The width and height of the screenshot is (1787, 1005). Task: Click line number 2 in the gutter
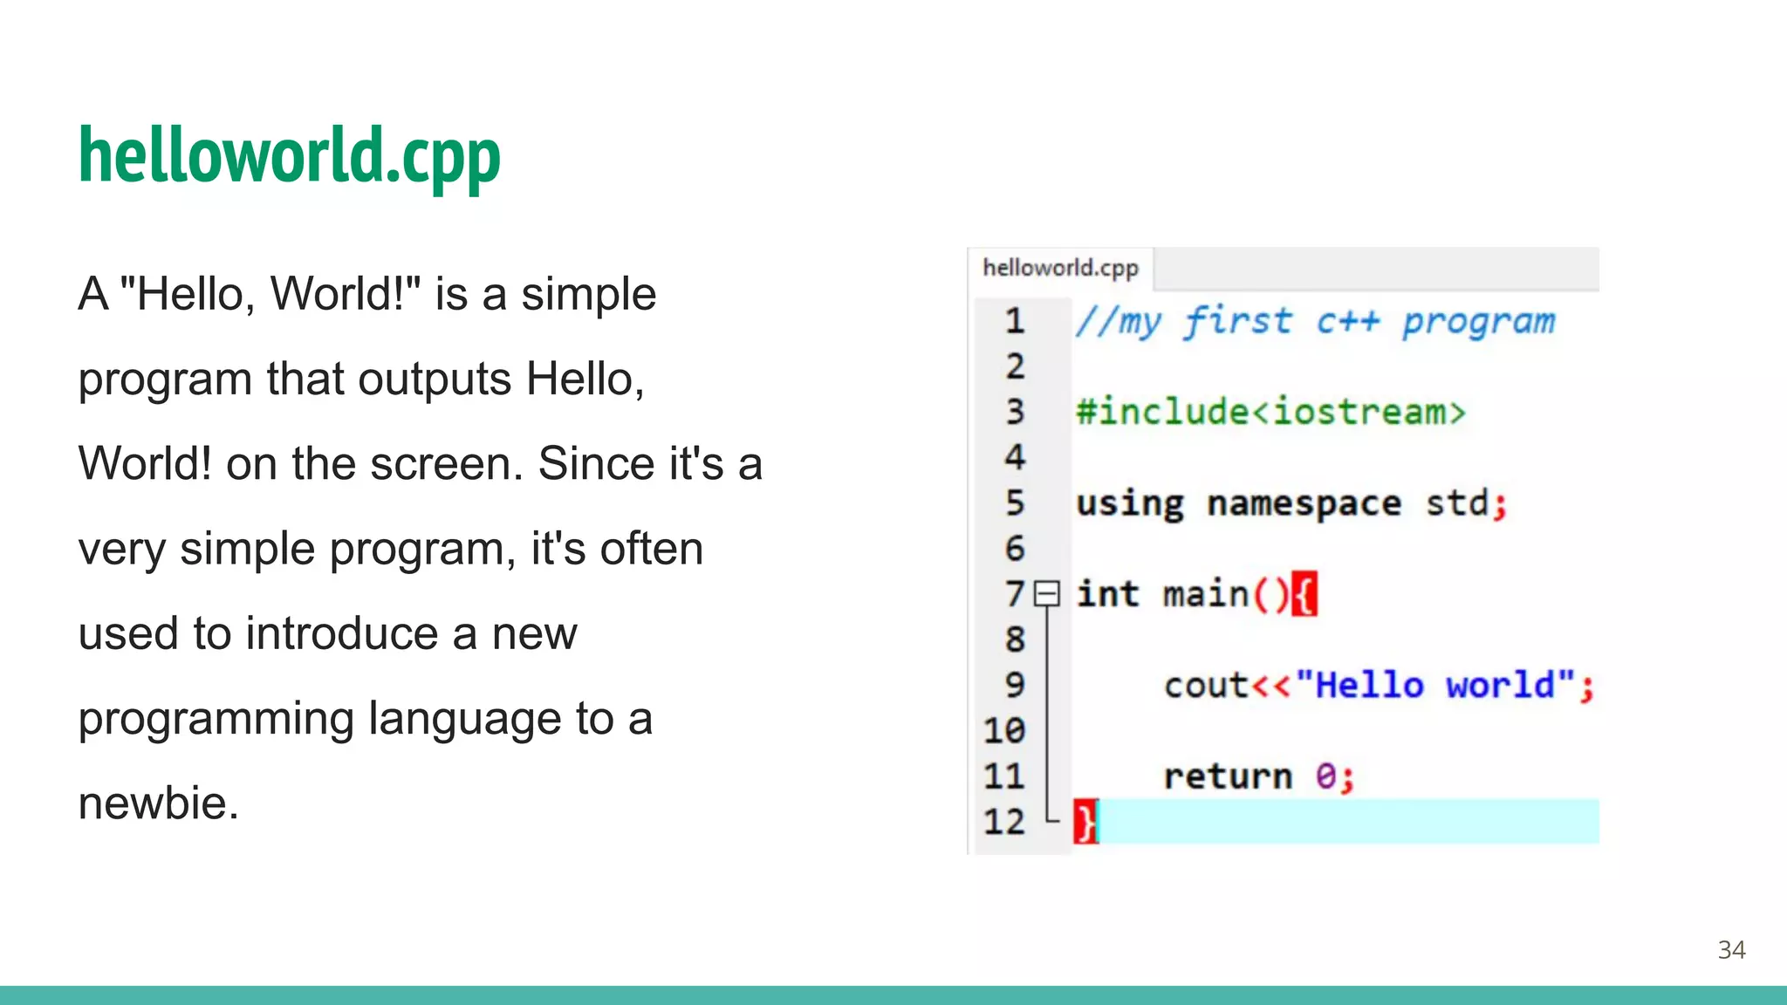click(x=1014, y=366)
